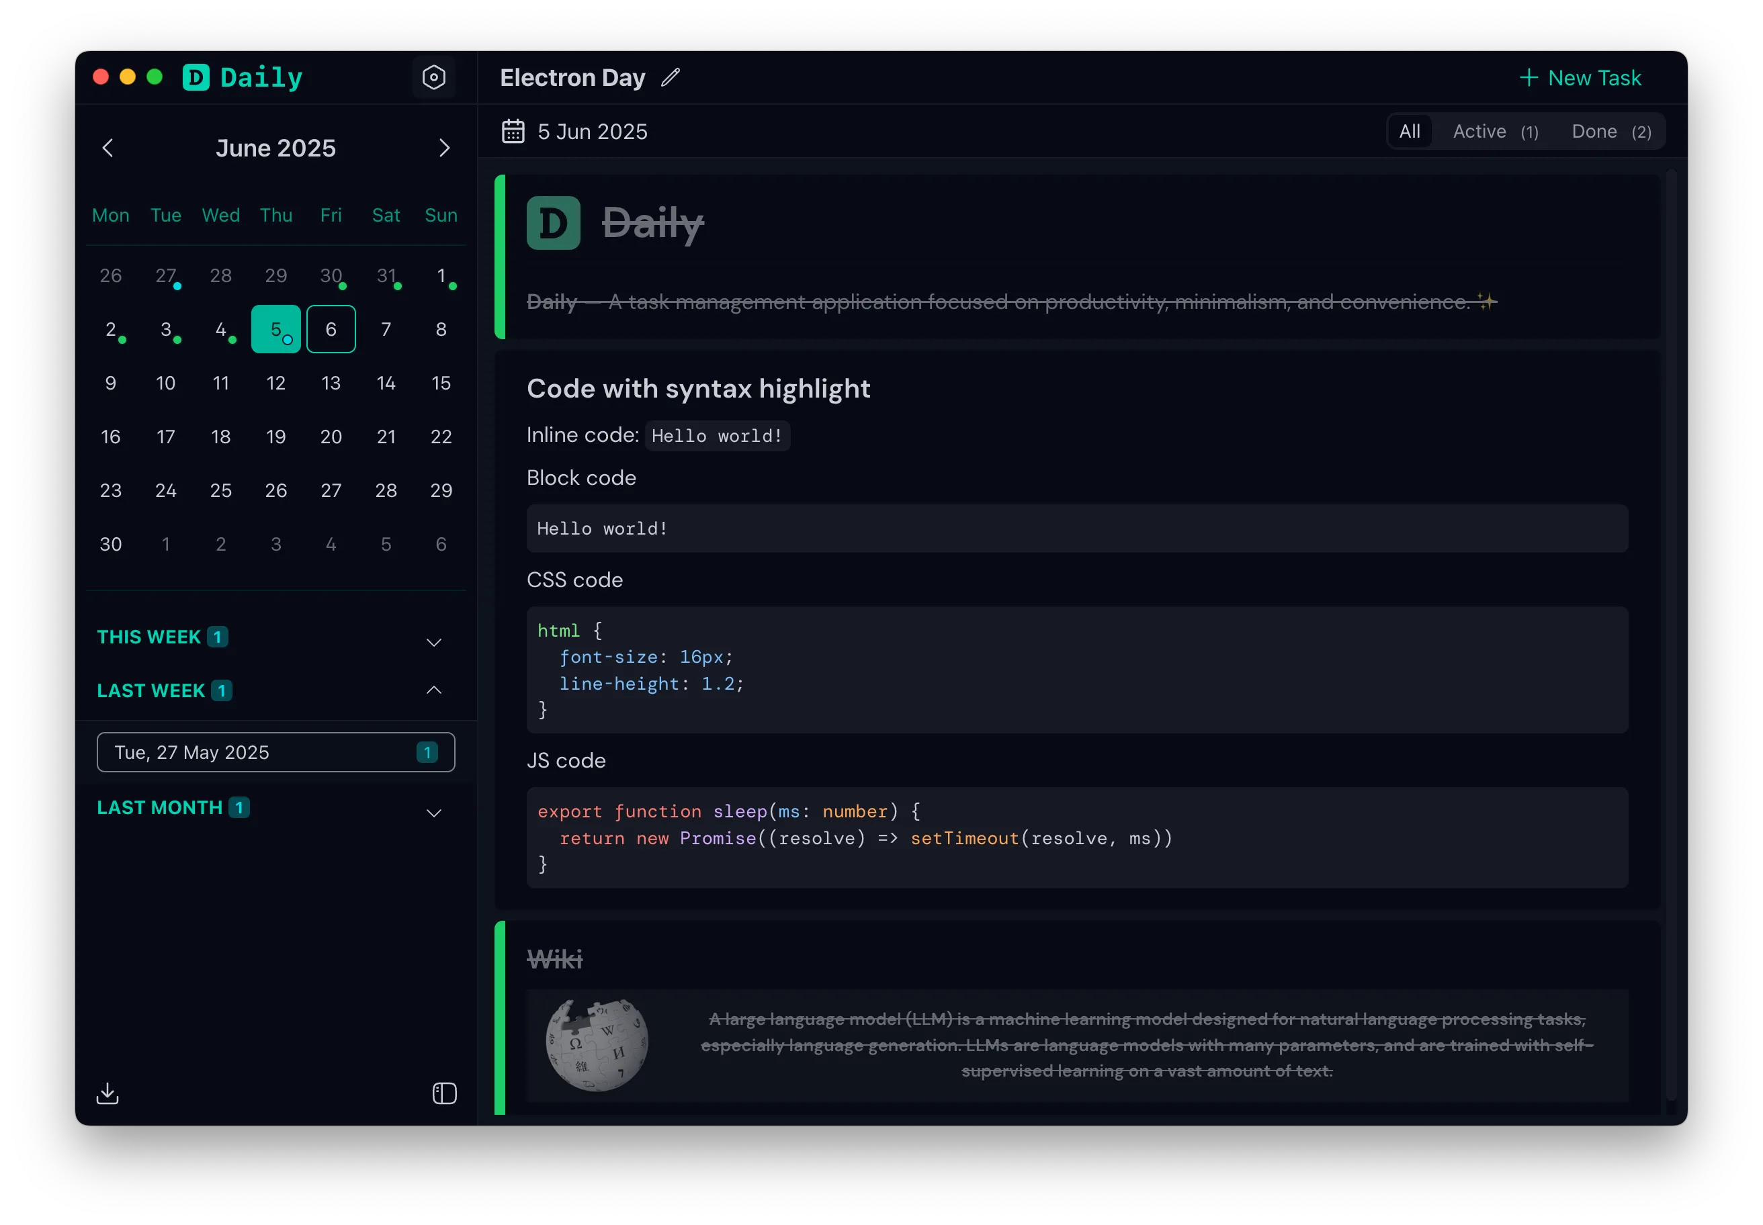Select May 31 in the calendar
1763x1225 pixels.
[x=386, y=275]
